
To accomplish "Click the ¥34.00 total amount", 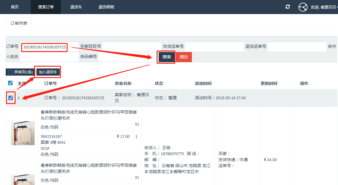I will pyautogui.click(x=270, y=160).
